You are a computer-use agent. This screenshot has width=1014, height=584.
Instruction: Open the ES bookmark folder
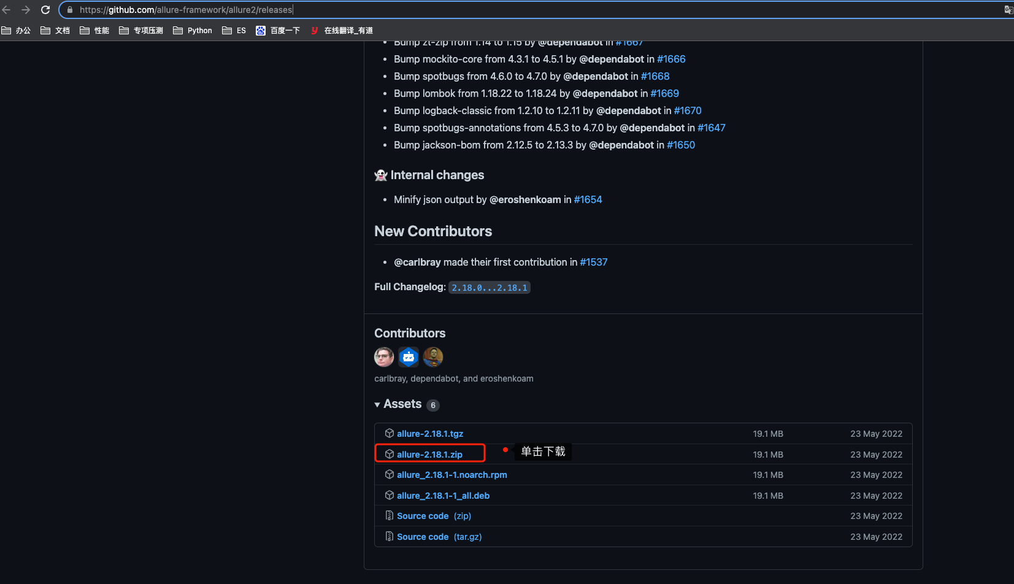[x=234, y=31]
